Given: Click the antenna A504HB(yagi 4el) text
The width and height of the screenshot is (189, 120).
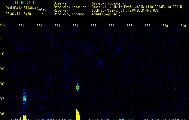Looking at the screenshot, I should 106,14.
